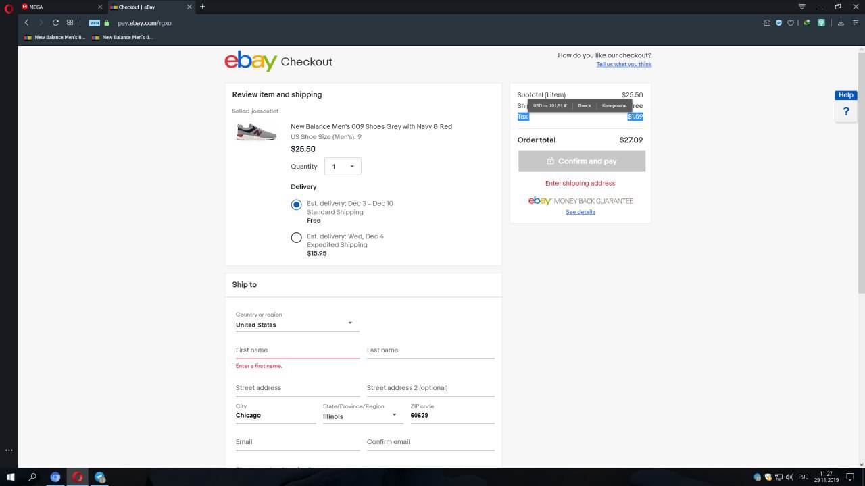Open the colorful globe extension icon
This screenshot has height=486, width=865.
[x=807, y=22]
